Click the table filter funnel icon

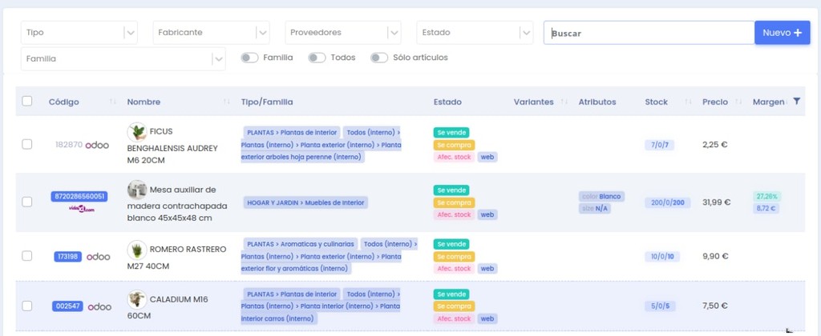(x=796, y=102)
